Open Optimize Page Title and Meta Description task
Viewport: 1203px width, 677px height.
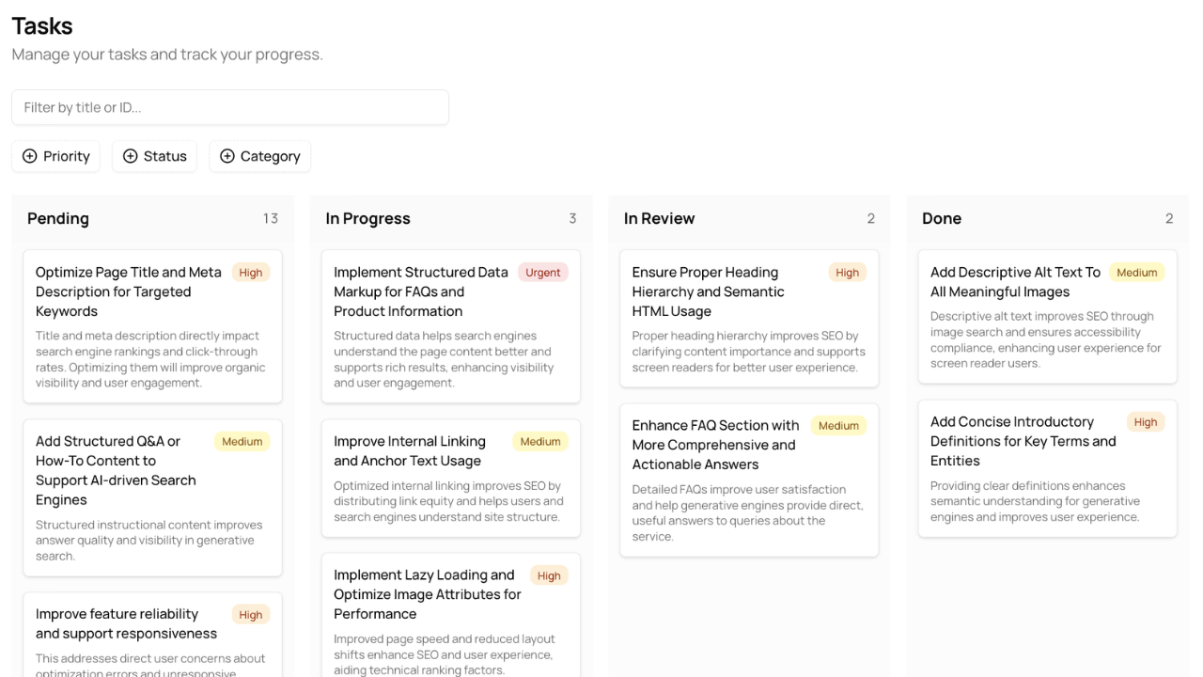129,291
